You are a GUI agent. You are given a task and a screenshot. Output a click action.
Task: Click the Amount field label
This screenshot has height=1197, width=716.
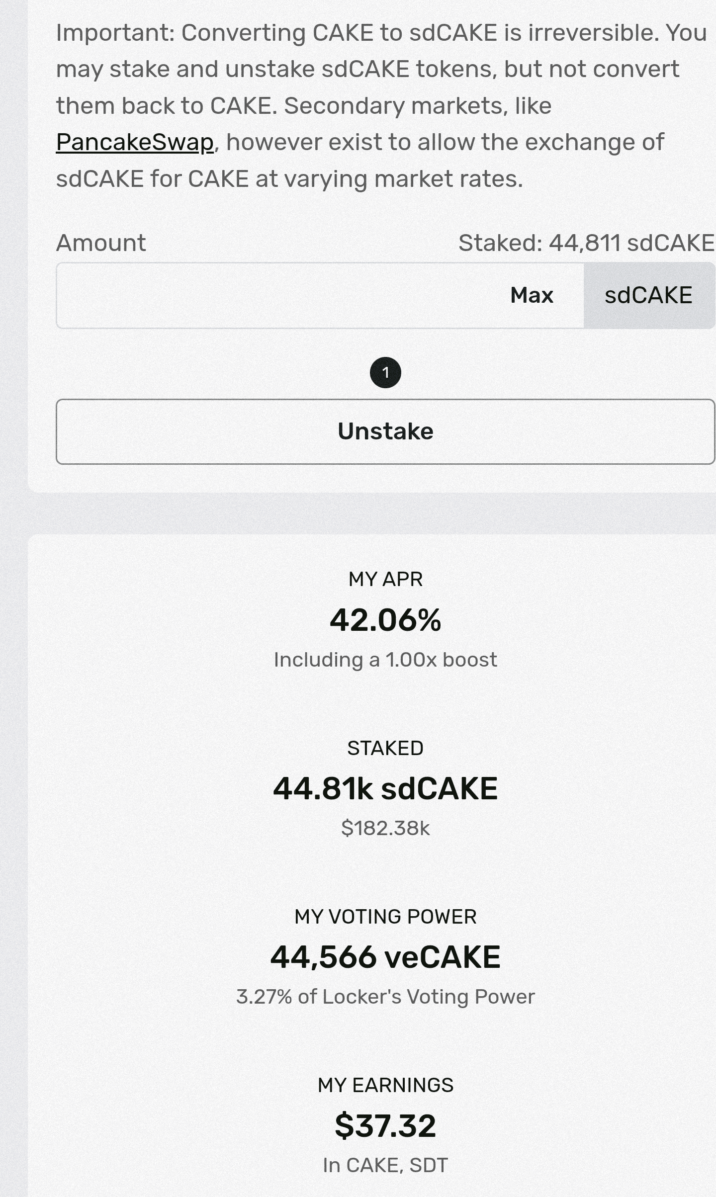(101, 243)
